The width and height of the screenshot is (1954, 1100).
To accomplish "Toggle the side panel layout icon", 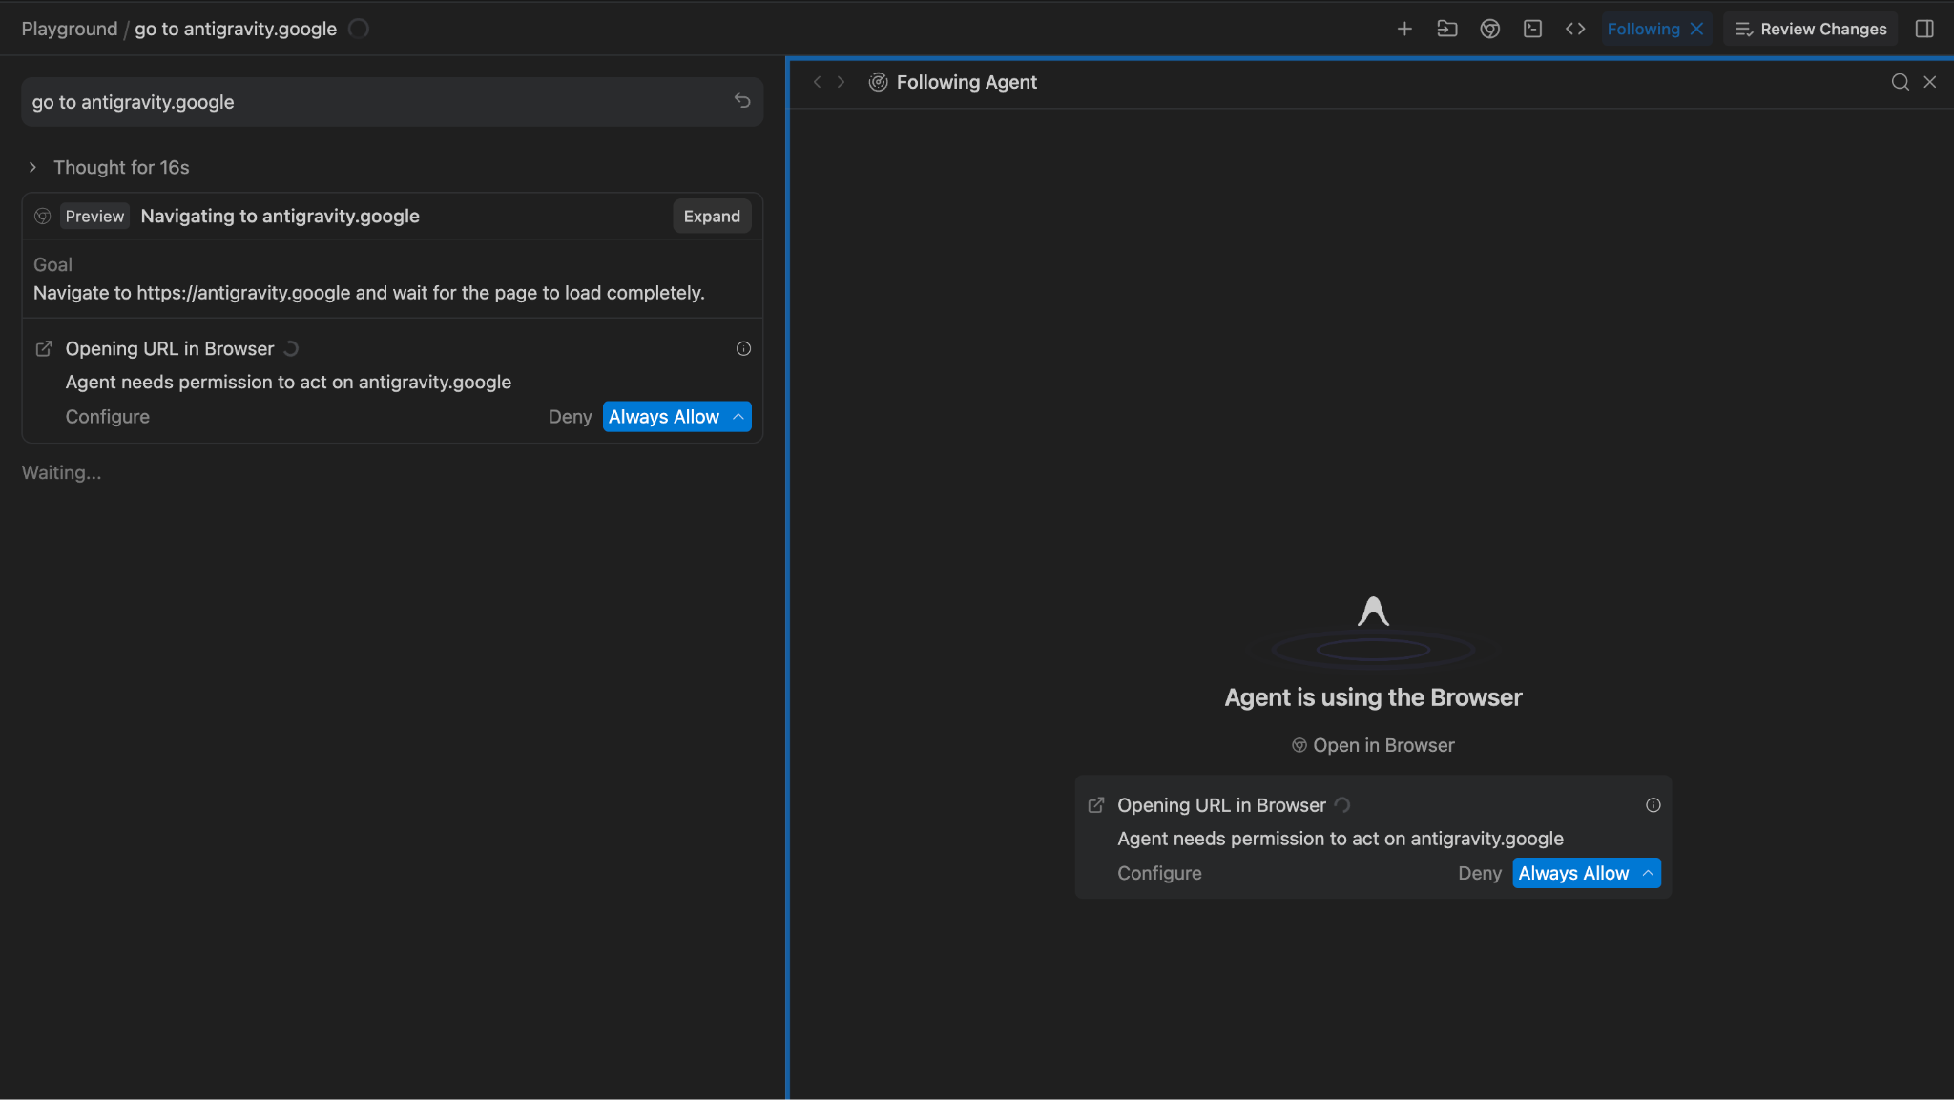I will [1924, 29].
